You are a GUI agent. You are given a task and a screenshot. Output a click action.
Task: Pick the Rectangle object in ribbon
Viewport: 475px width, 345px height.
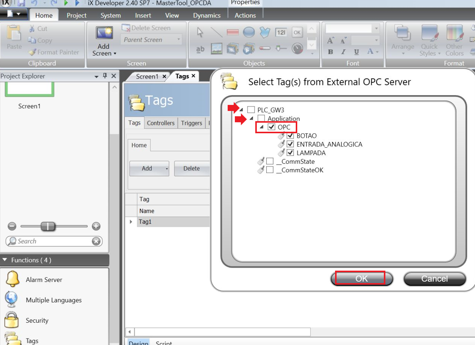point(233,32)
